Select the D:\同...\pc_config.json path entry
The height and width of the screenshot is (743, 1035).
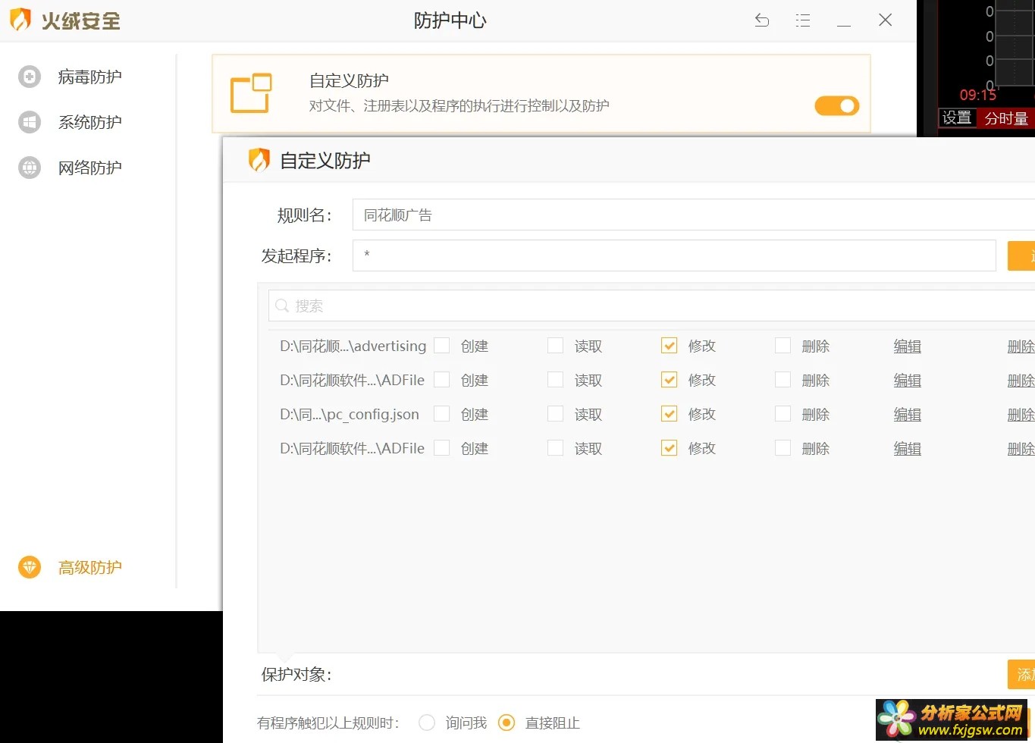click(x=350, y=414)
